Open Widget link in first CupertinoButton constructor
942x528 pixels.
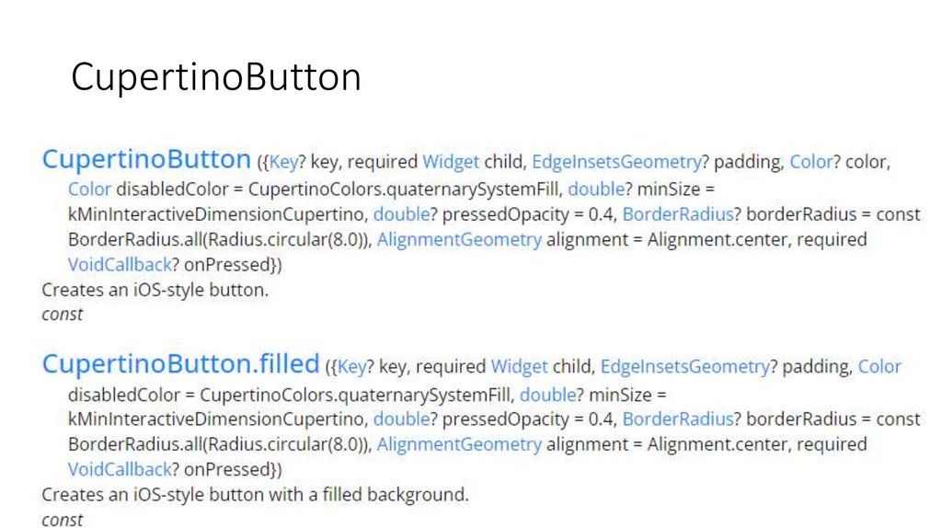[451, 162]
